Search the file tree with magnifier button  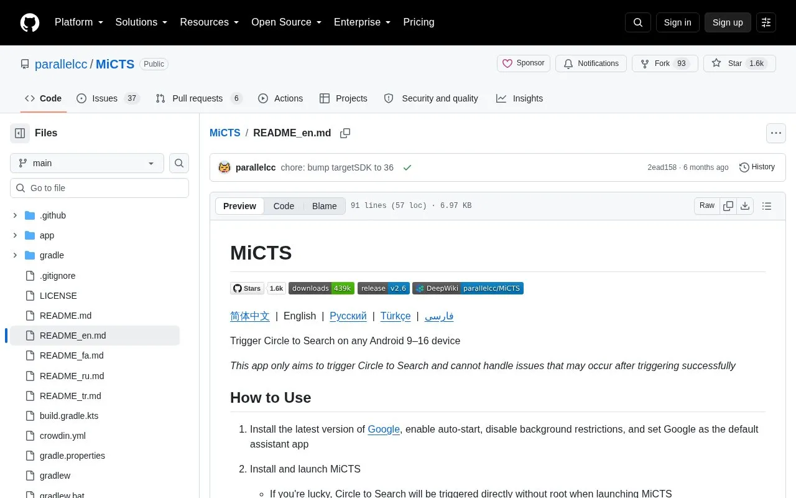[179, 163]
